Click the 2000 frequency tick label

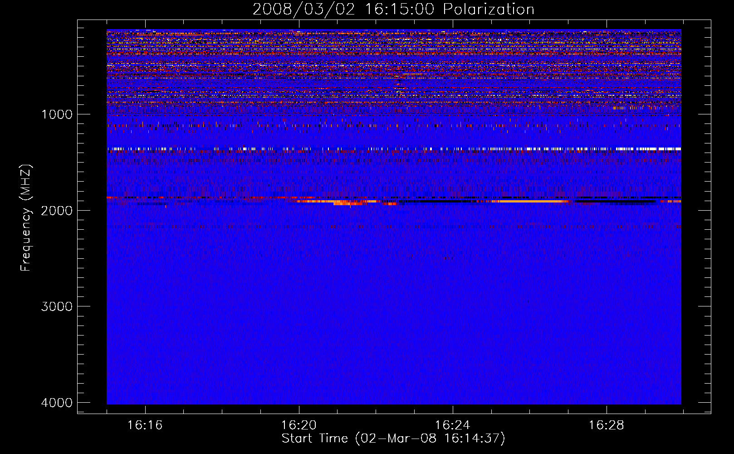tap(57, 210)
